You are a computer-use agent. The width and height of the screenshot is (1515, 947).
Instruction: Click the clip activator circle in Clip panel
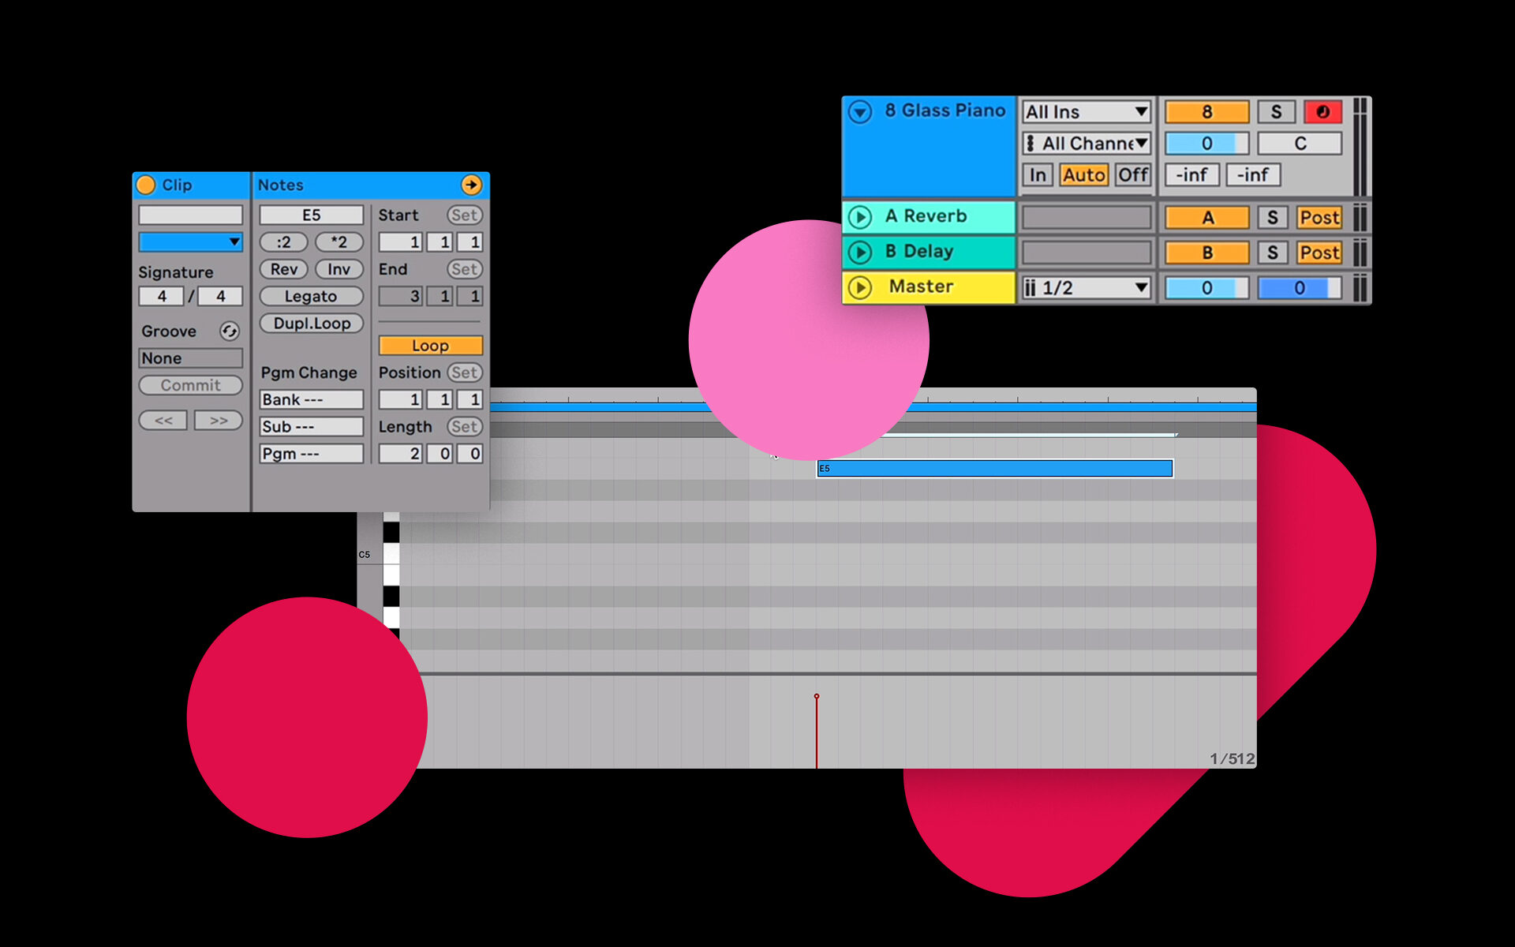(146, 184)
